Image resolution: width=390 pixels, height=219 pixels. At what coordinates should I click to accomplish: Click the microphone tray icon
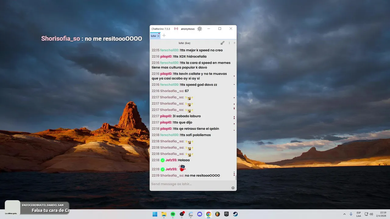pyautogui.click(x=351, y=214)
